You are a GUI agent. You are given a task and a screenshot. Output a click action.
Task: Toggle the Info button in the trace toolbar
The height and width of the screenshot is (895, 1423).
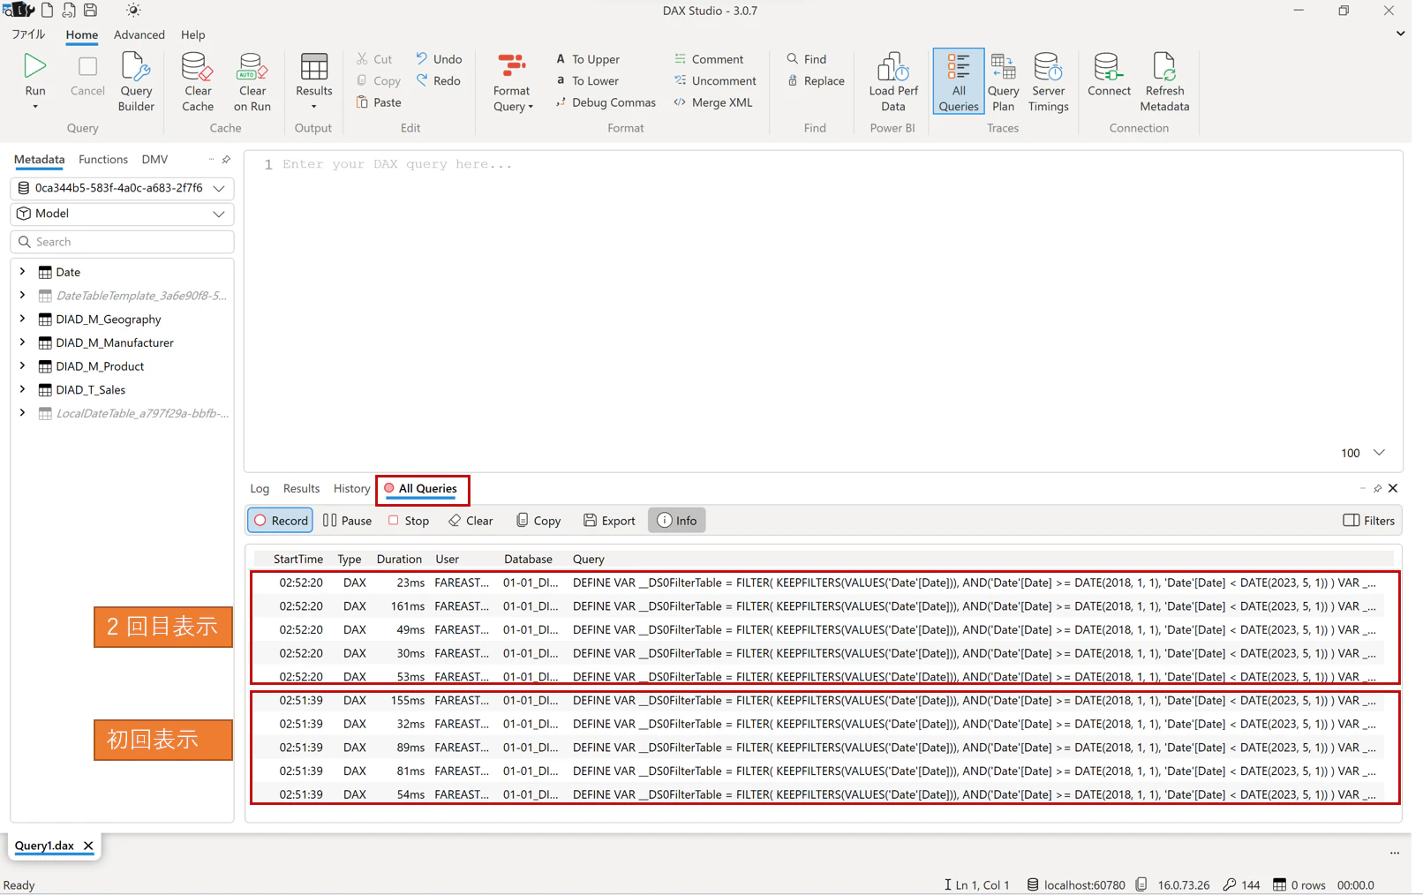click(x=677, y=521)
